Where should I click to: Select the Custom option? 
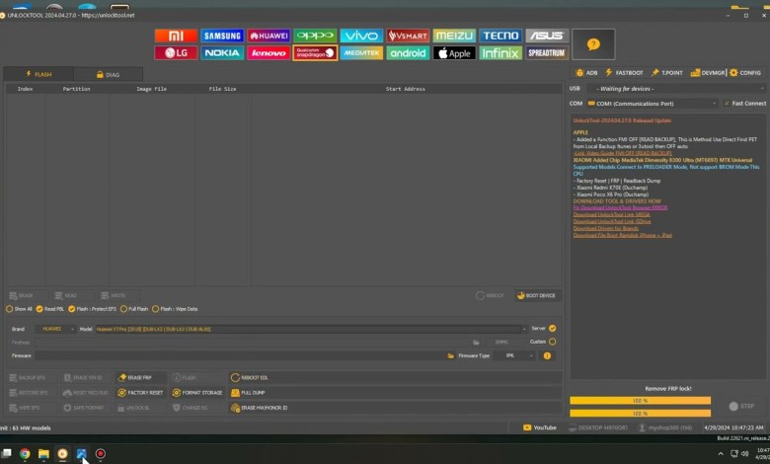click(x=543, y=342)
